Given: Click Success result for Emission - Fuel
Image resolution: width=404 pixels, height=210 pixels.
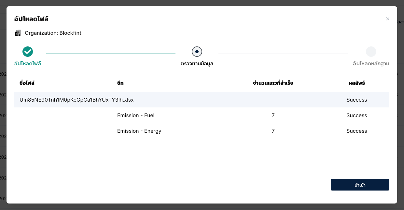Looking at the screenshot, I should 356,115.
